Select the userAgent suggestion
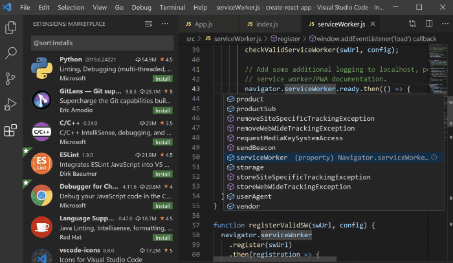The width and height of the screenshot is (453, 263). click(x=334, y=196)
